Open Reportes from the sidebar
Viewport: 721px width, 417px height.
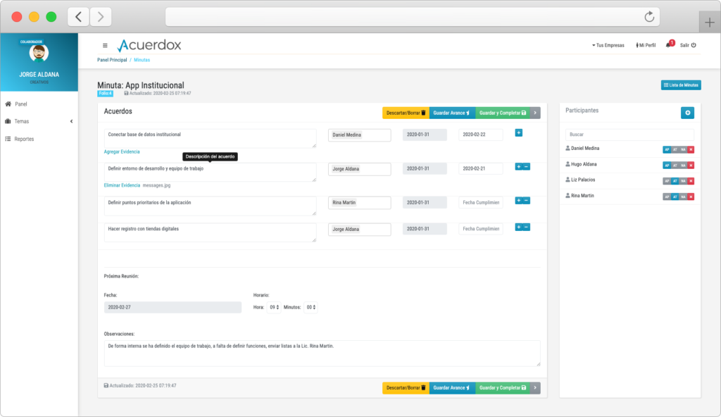(24, 139)
